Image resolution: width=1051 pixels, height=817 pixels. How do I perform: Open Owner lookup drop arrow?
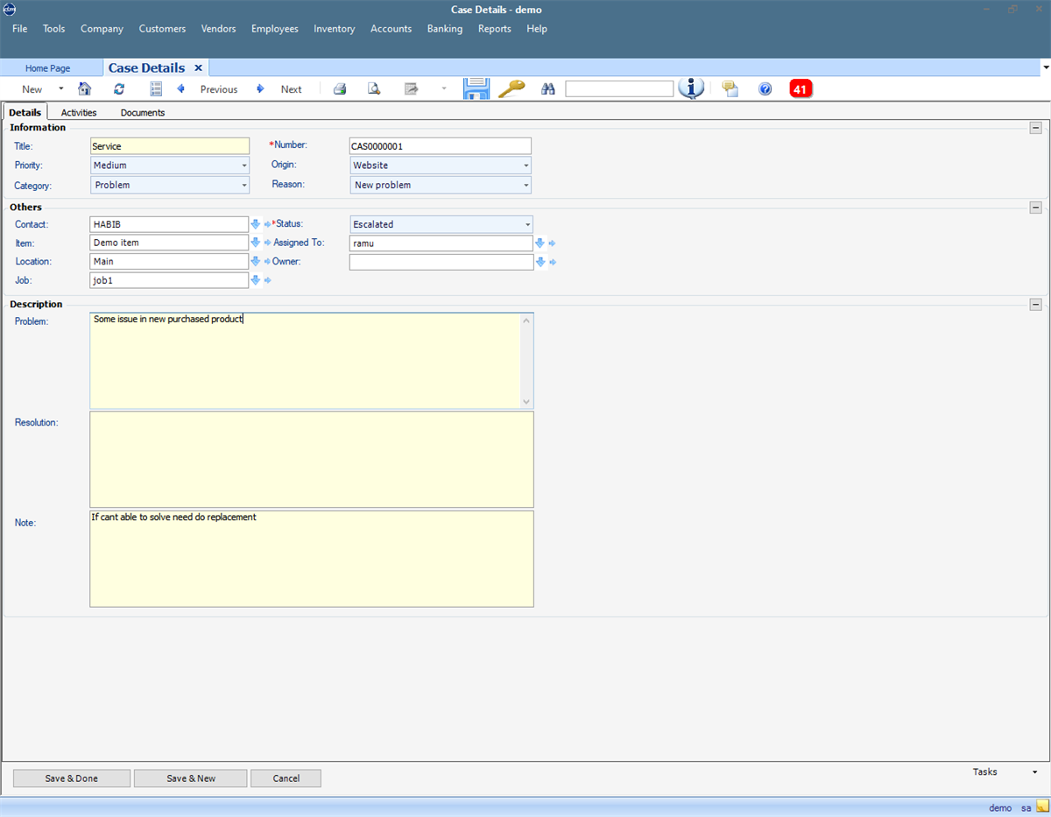pos(540,261)
